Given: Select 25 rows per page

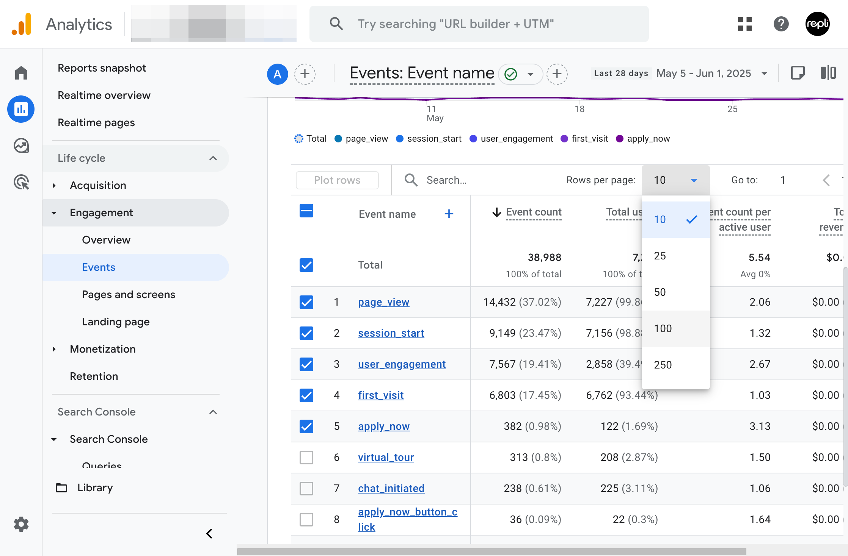Looking at the screenshot, I should (675, 256).
